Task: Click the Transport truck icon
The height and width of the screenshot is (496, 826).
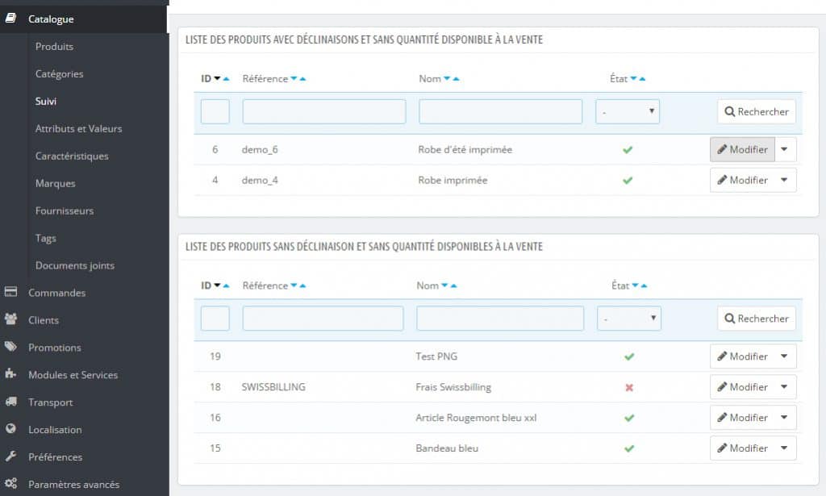Action: click(x=10, y=401)
